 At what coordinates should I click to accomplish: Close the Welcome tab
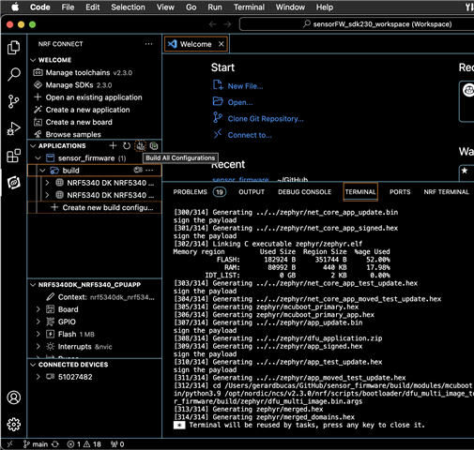pos(222,44)
